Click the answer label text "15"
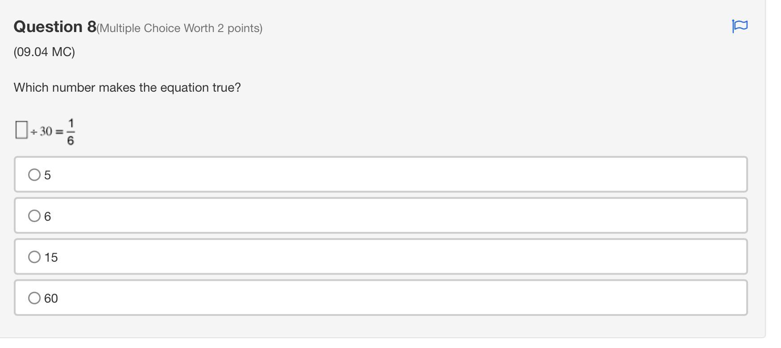 point(51,258)
